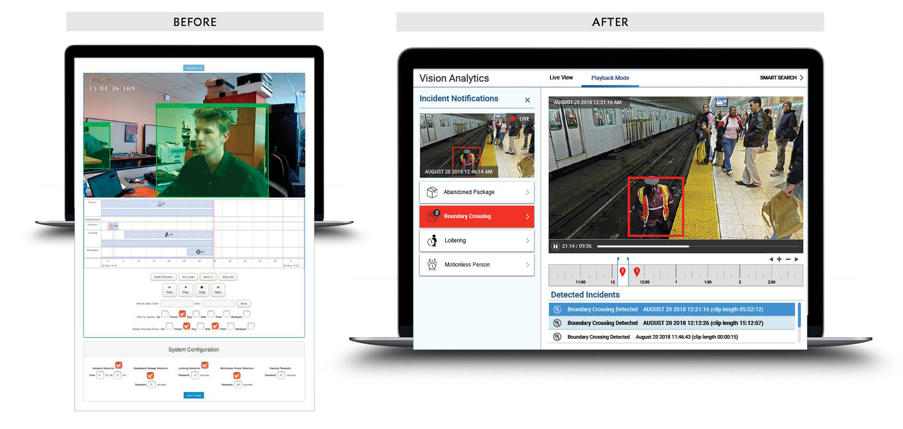
Task: Click Show All Events button in Before window
Action: coord(163,277)
